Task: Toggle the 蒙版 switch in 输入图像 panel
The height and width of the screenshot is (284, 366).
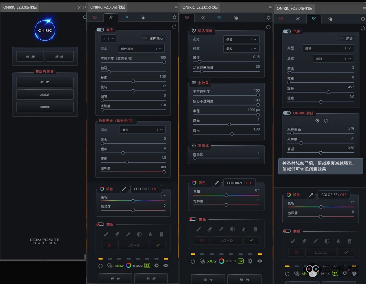Action: 192,219
